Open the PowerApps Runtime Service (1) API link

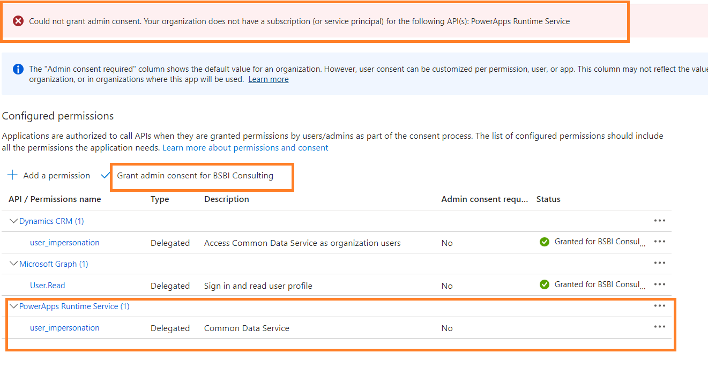[74, 306]
